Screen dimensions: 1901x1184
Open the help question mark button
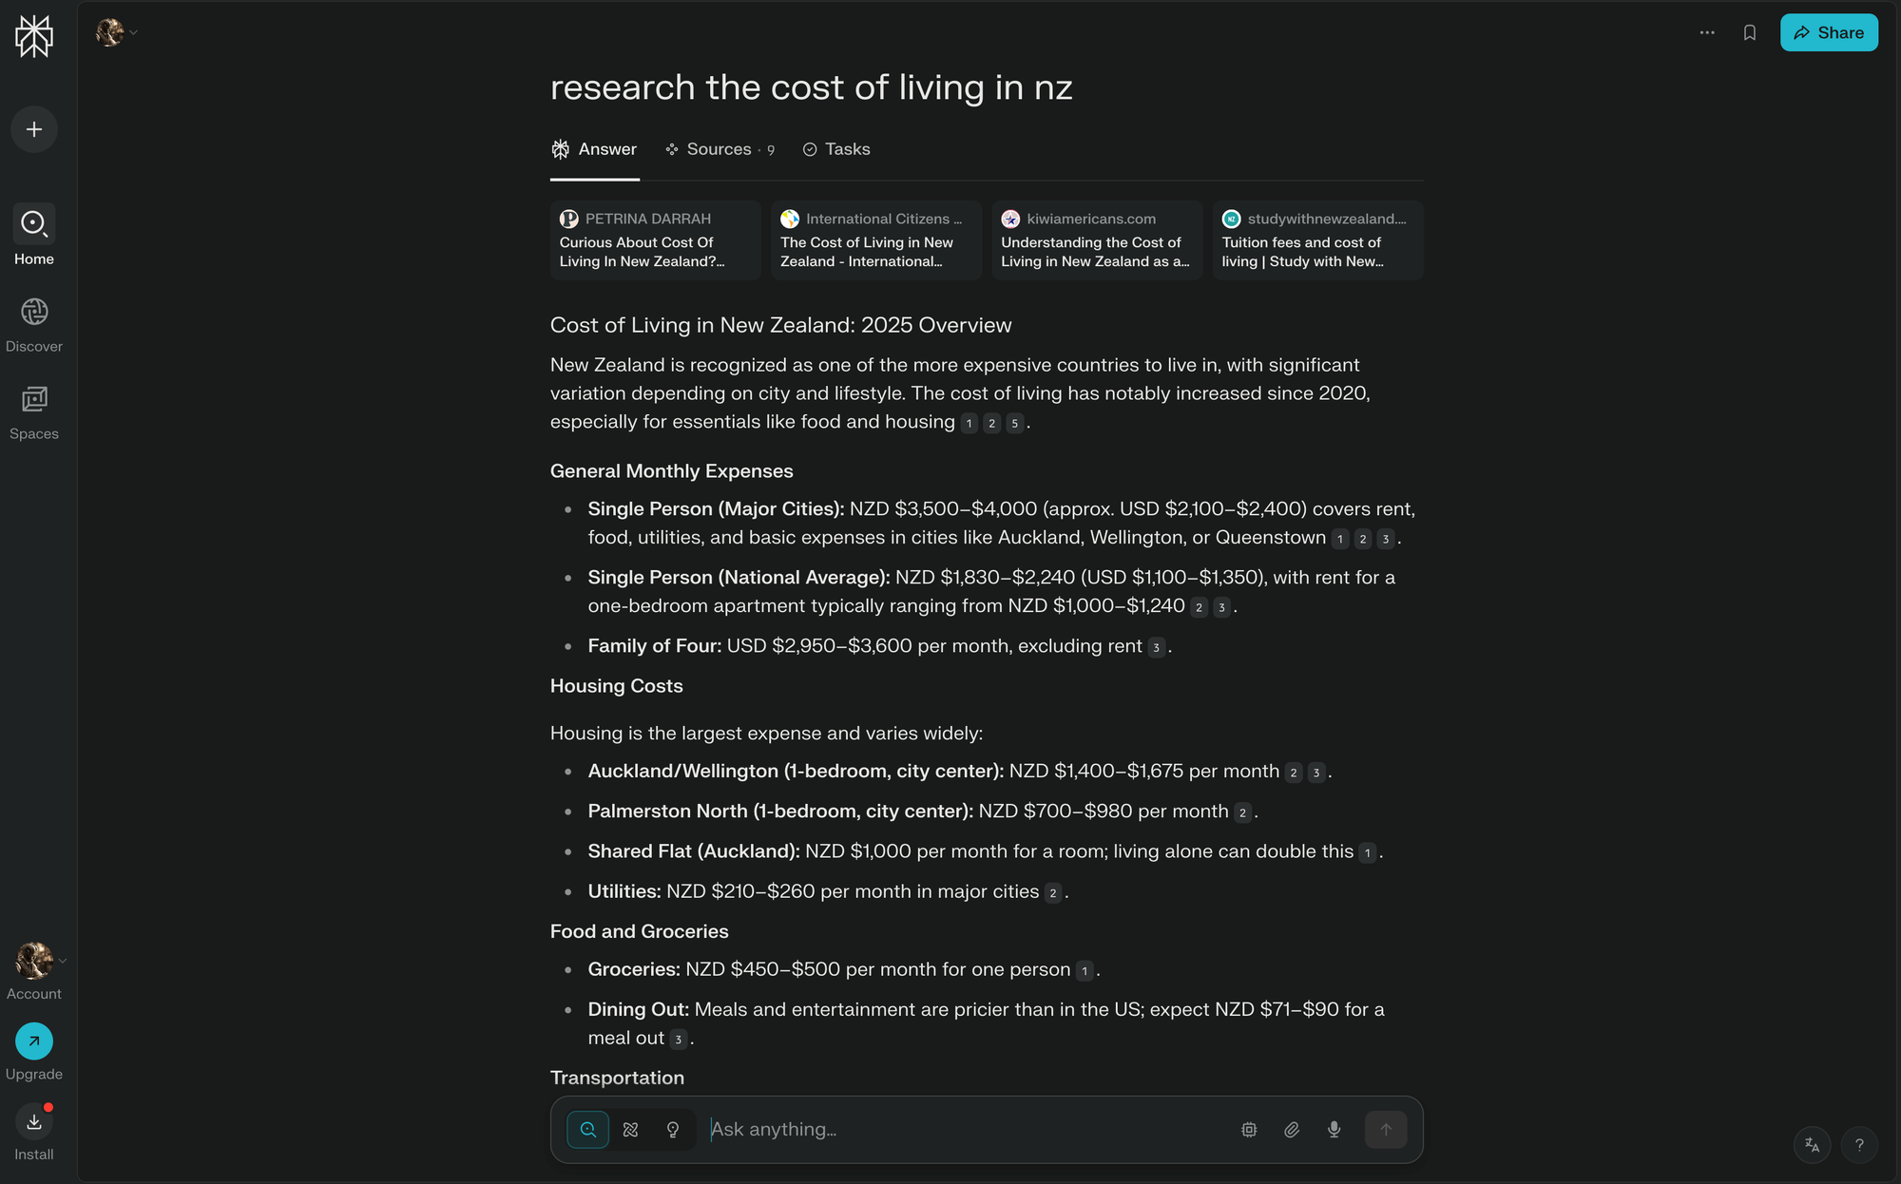tap(1859, 1145)
